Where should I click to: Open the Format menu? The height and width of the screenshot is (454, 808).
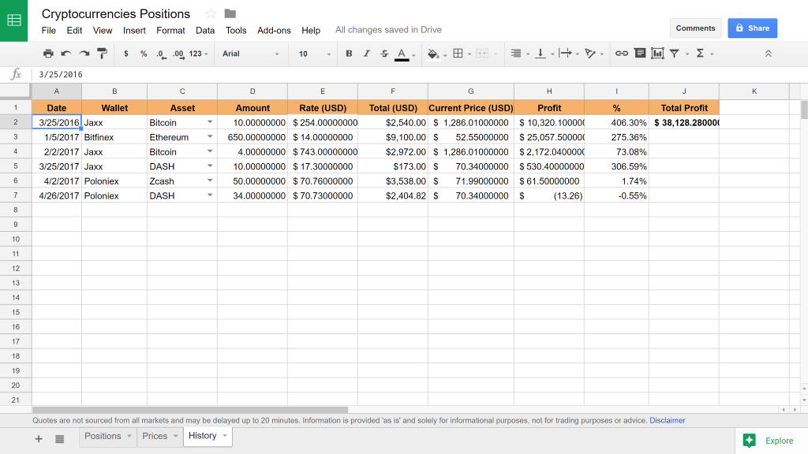pos(170,31)
